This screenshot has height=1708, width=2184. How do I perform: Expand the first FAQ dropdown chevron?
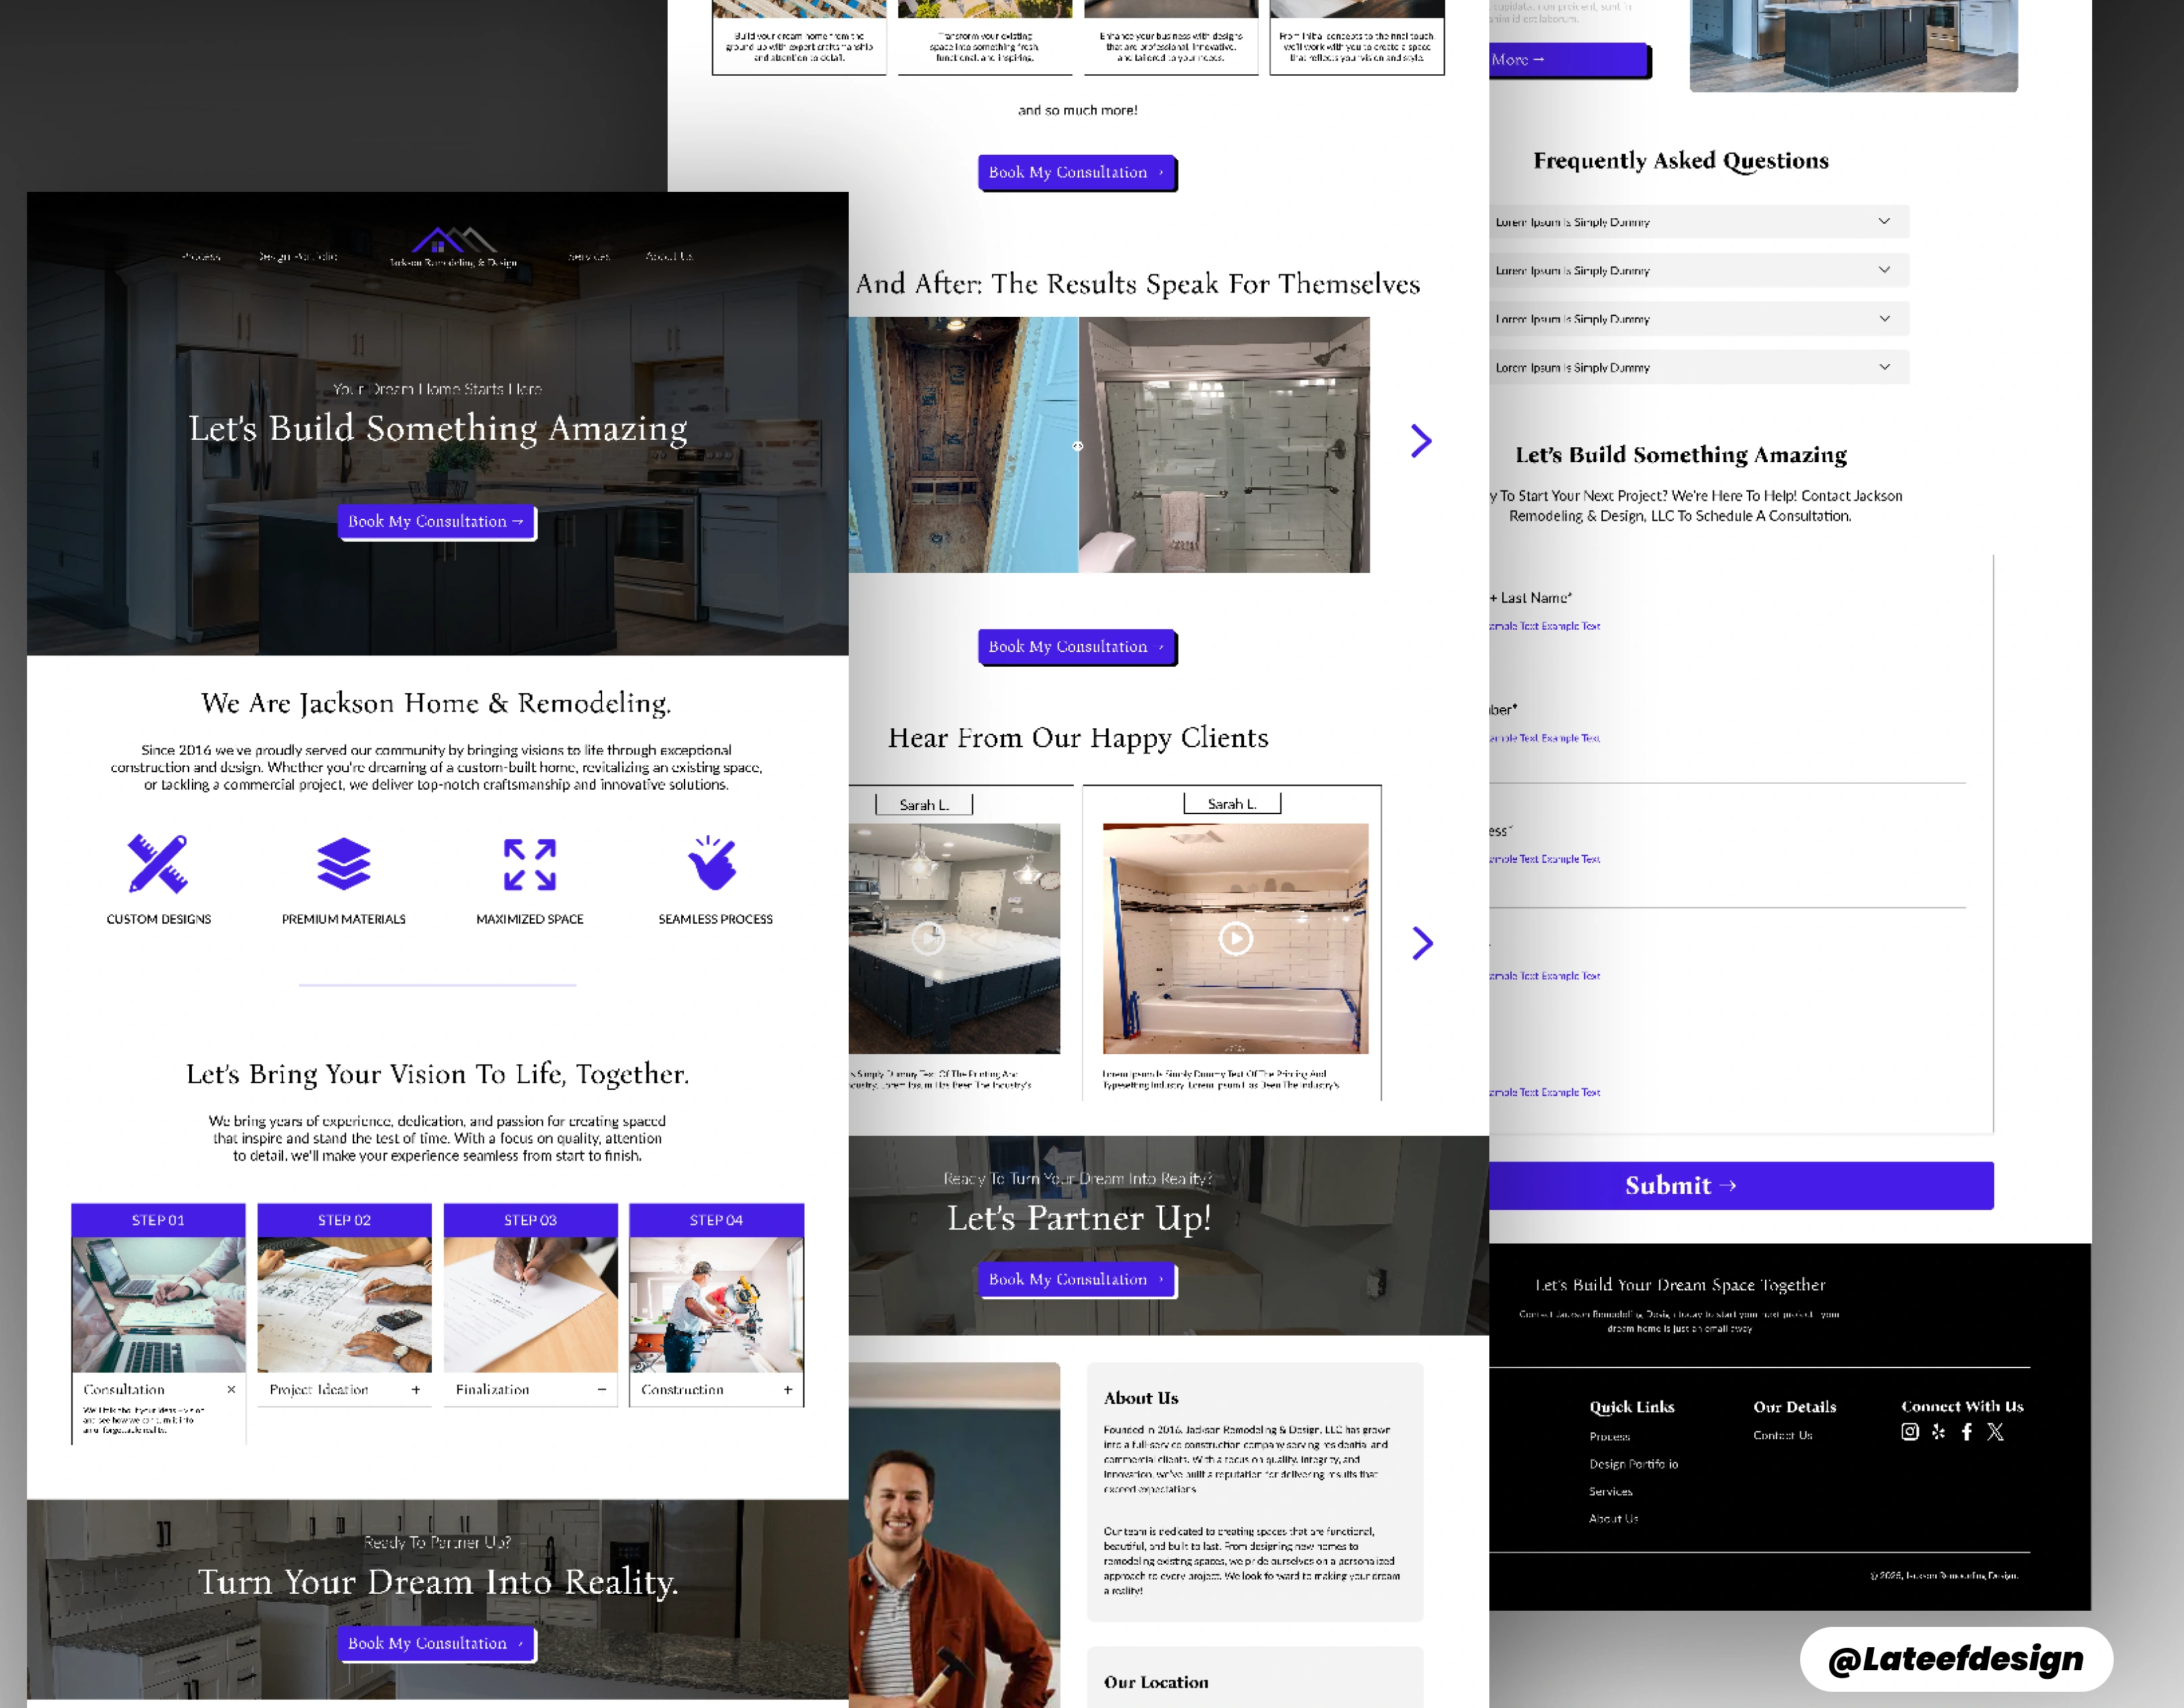[1884, 221]
